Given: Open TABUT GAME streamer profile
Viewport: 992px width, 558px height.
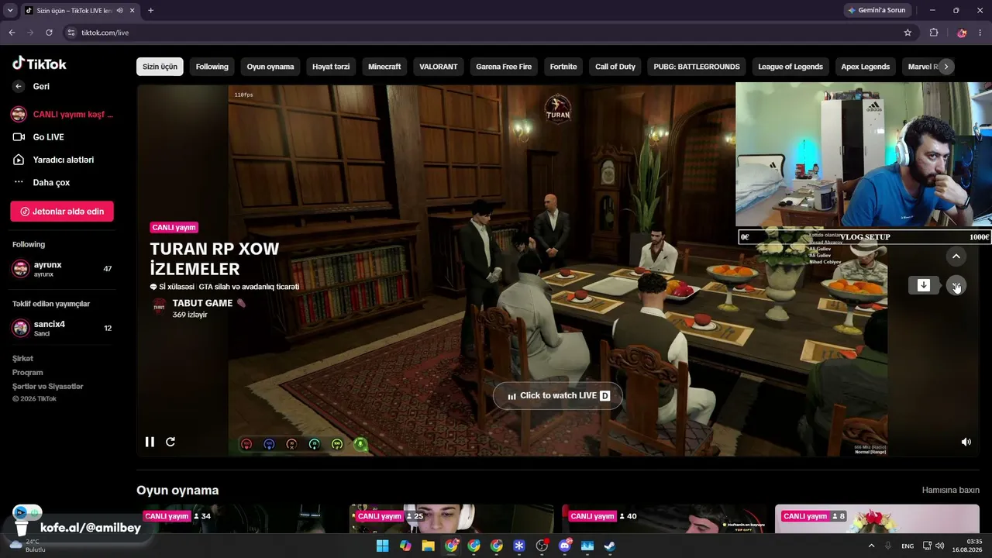Looking at the screenshot, I should 202,303.
